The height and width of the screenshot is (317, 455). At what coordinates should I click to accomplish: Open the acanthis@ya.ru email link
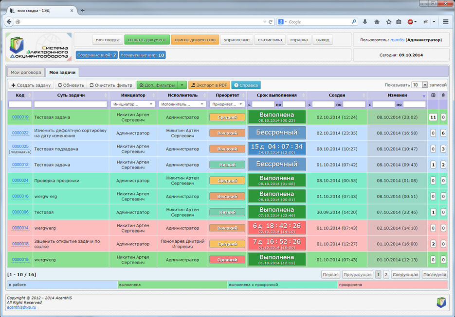point(21,307)
